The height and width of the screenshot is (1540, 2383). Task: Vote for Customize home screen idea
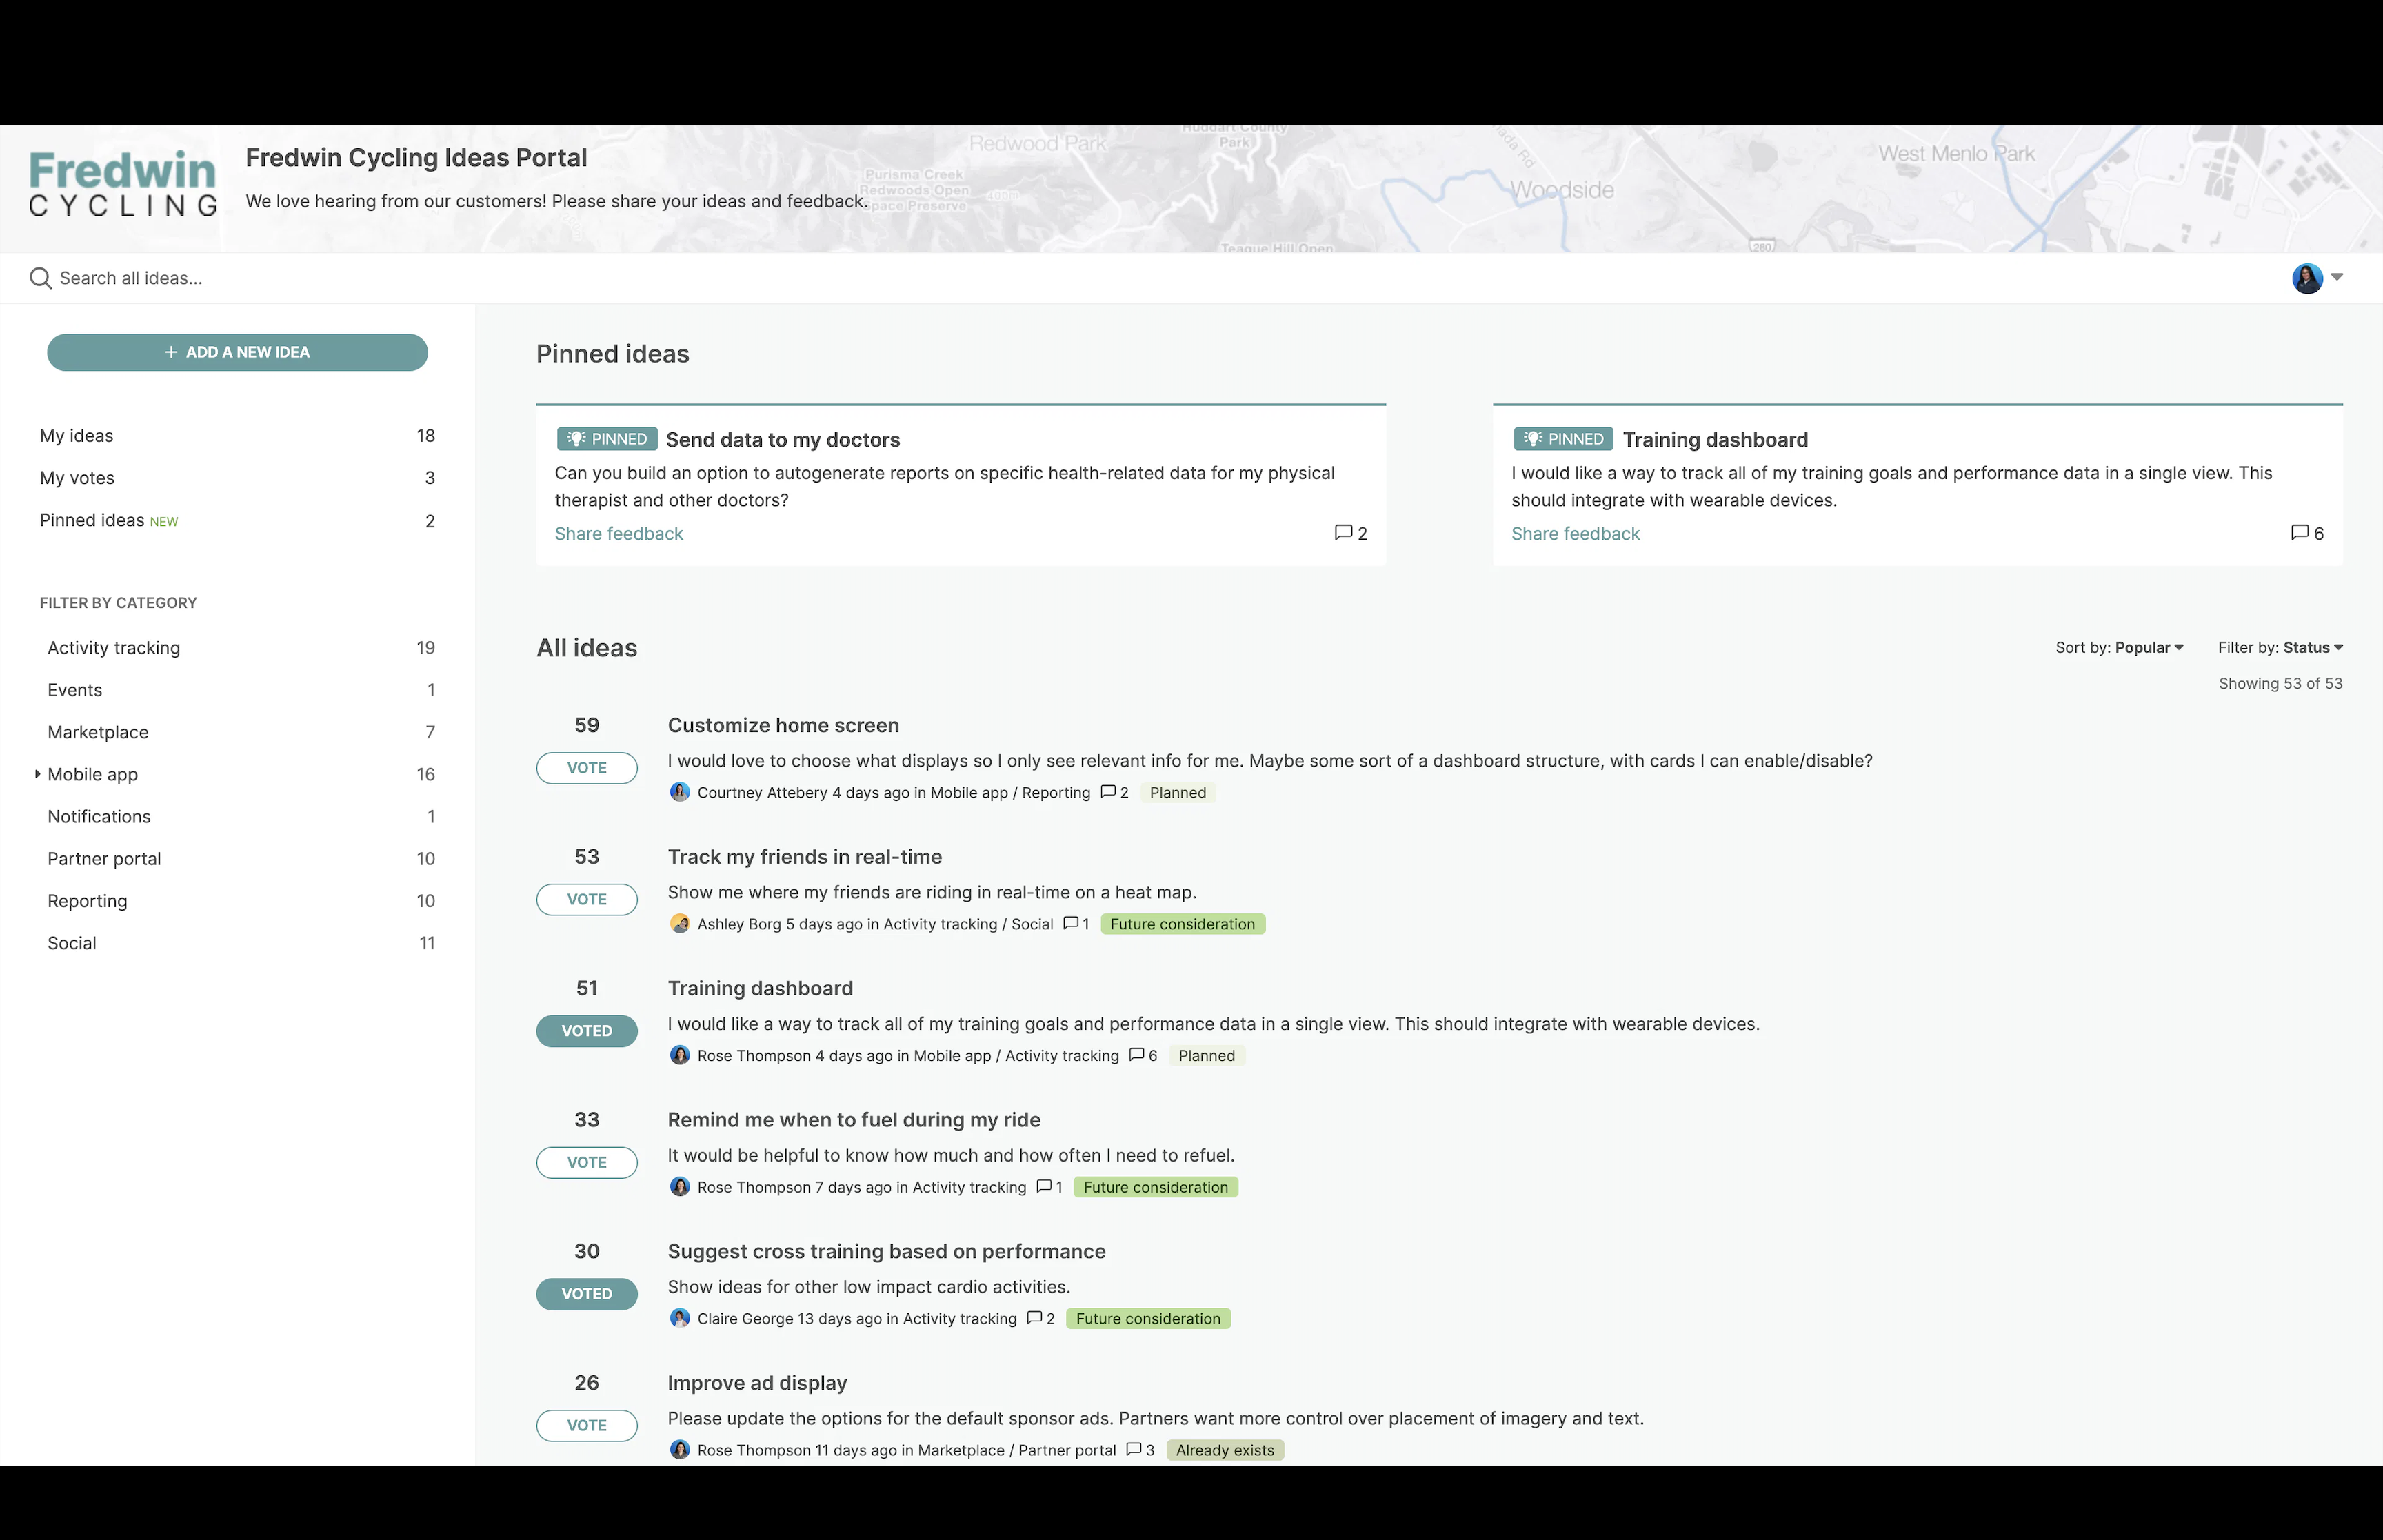pyautogui.click(x=586, y=768)
